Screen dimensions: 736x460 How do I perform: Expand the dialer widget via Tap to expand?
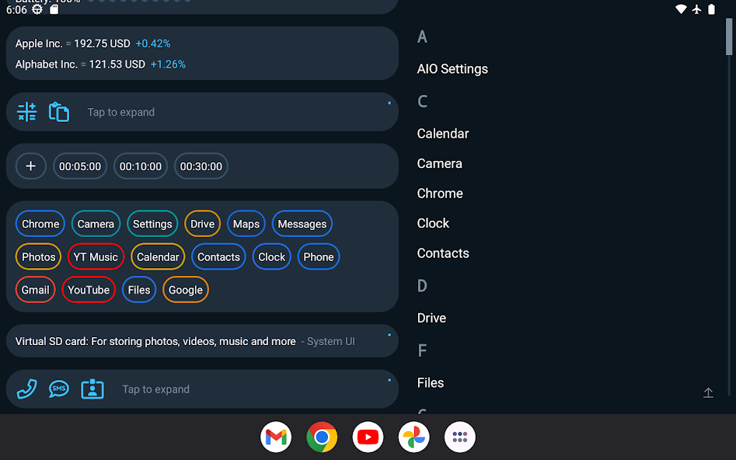click(x=156, y=389)
